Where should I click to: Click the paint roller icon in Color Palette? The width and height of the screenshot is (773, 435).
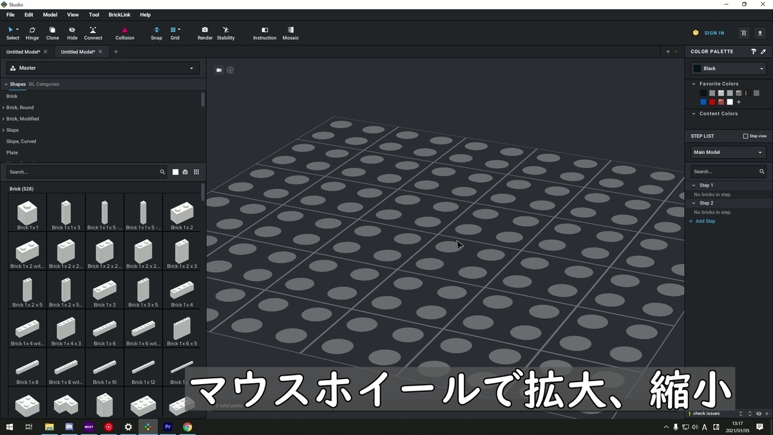point(754,52)
